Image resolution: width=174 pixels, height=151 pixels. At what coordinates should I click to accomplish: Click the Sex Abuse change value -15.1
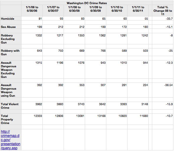pos(169,27)
